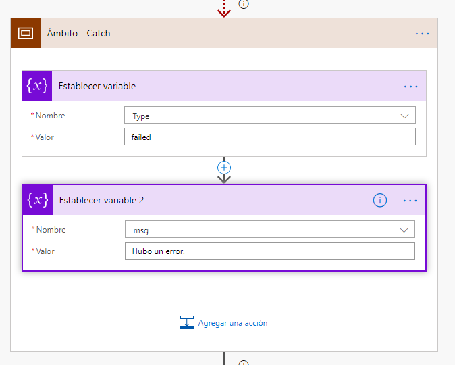
Task: Click the Ámbito - Catch scope icon
Action: coord(25,33)
